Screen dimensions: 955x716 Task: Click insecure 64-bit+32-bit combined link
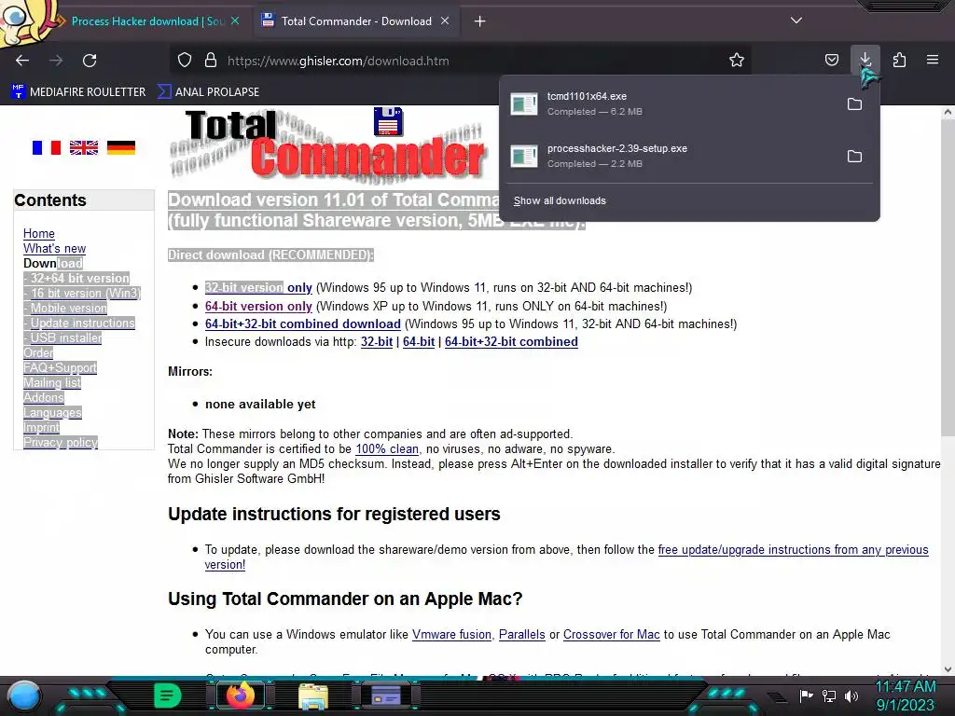coord(511,341)
